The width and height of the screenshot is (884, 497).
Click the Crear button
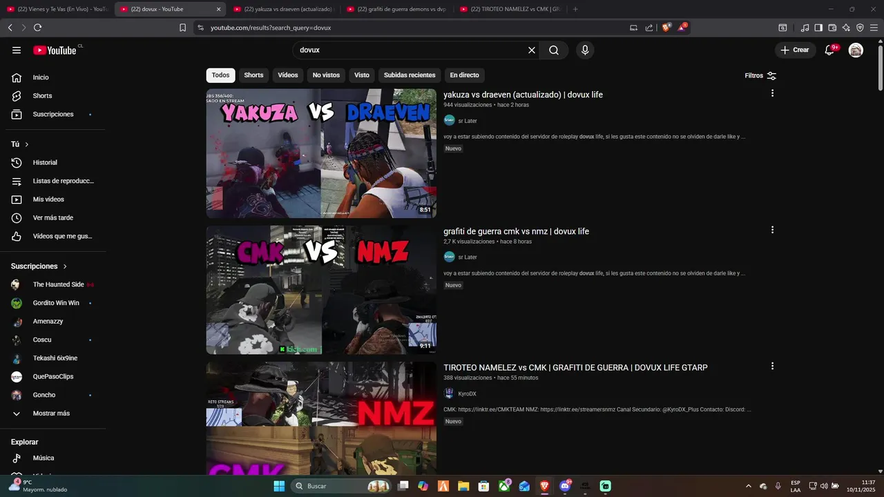pos(795,50)
